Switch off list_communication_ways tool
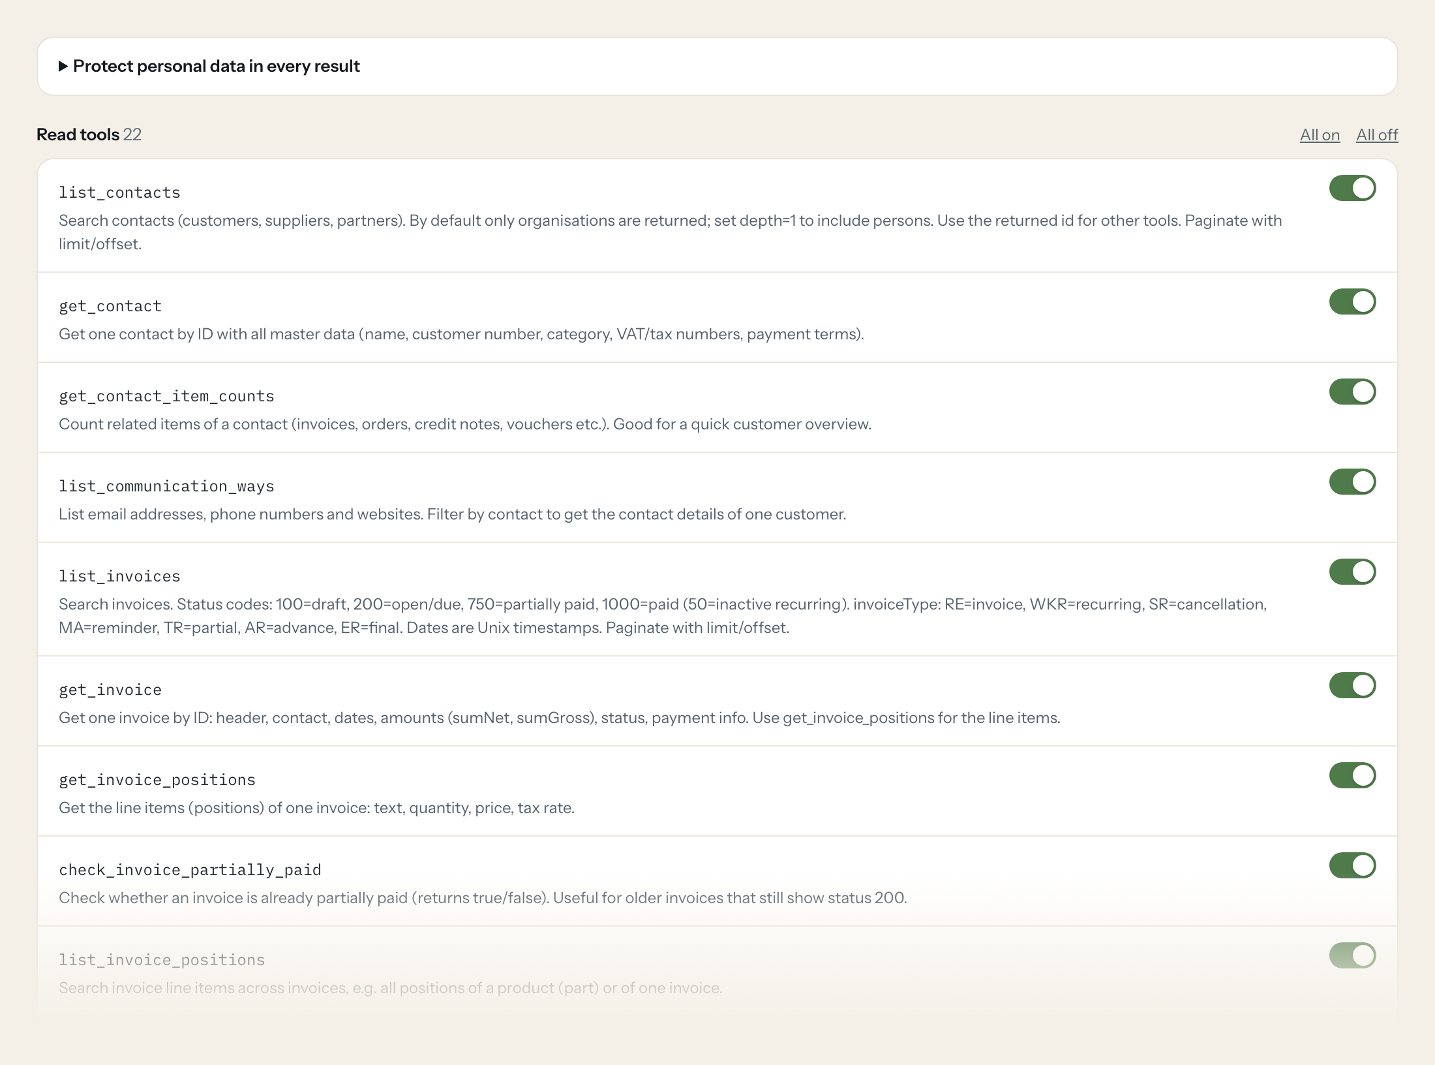The width and height of the screenshot is (1435, 1065). tap(1352, 482)
